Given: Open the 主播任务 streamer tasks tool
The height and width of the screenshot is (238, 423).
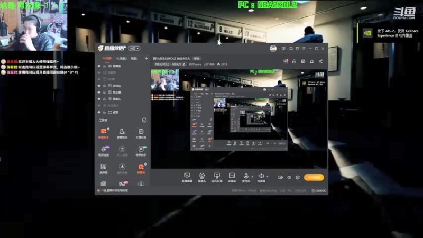Looking at the screenshot, I should [x=141, y=133].
